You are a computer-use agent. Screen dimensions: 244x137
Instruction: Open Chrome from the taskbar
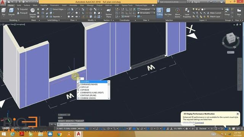coord(59,134)
